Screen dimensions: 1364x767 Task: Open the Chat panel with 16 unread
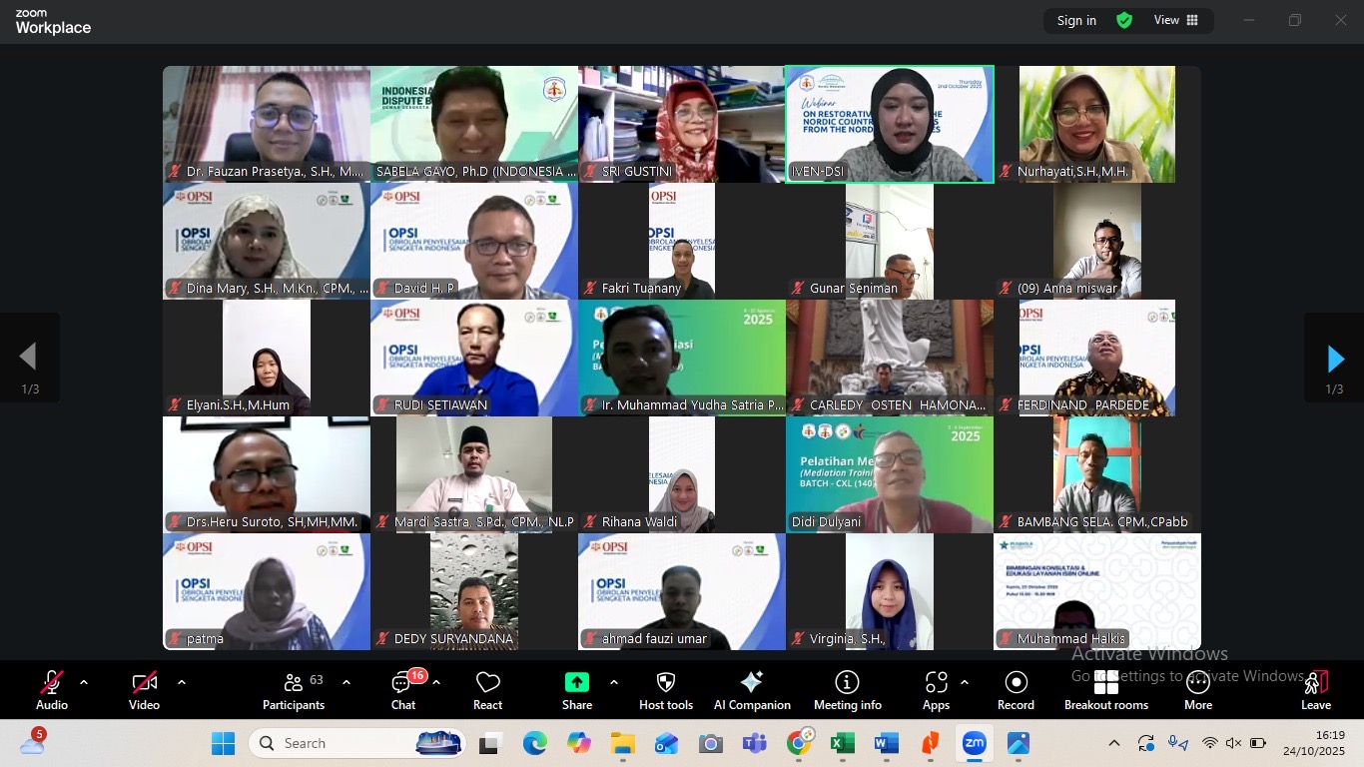coord(403,690)
